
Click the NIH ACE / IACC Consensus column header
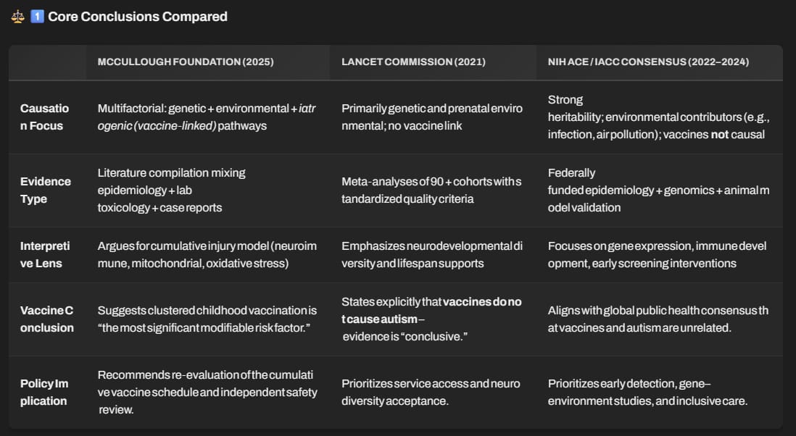(648, 62)
